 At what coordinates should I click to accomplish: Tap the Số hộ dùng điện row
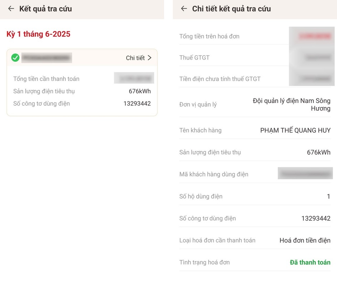(255, 196)
